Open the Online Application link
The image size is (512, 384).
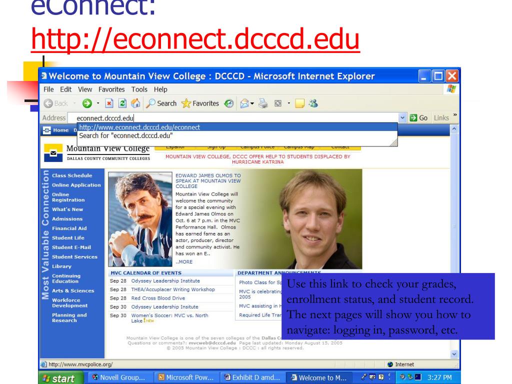point(76,185)
